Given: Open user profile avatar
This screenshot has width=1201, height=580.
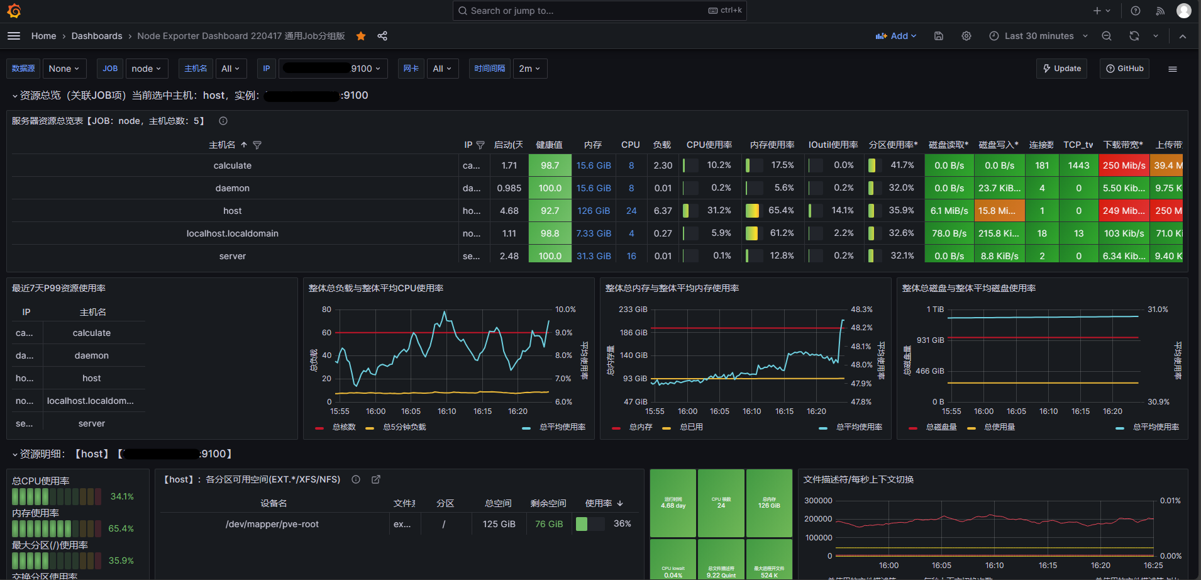Looking at the screenshot, I should (x=1184, y=11).
